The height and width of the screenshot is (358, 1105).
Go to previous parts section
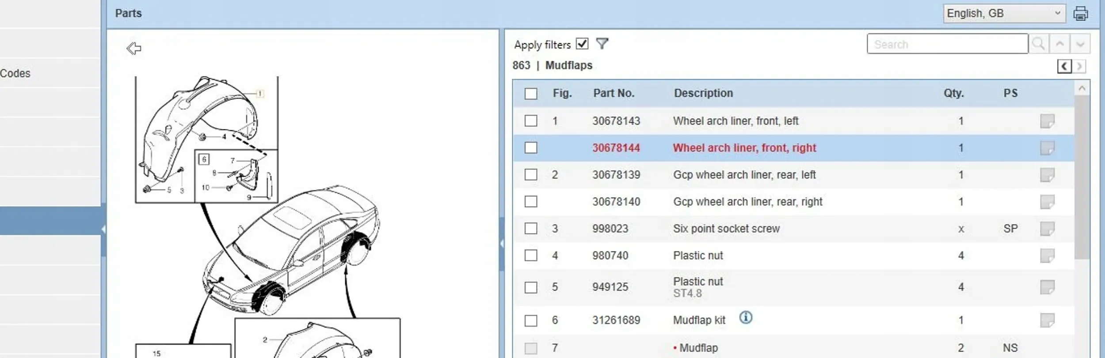1064,67
